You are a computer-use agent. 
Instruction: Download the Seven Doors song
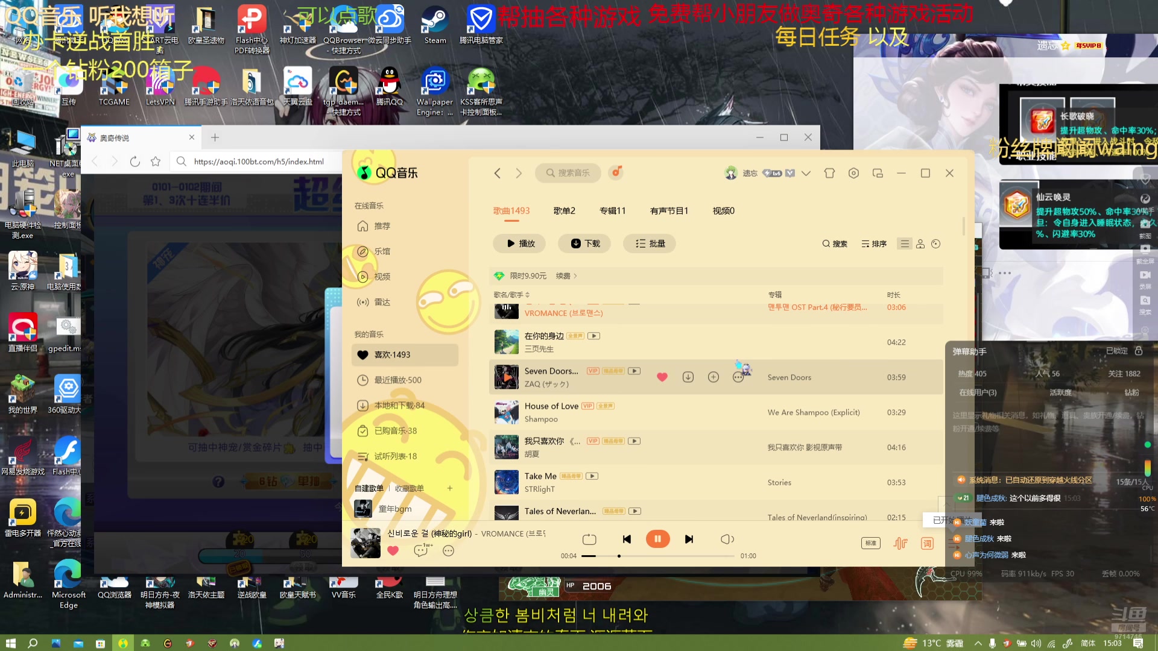[688, 377]
